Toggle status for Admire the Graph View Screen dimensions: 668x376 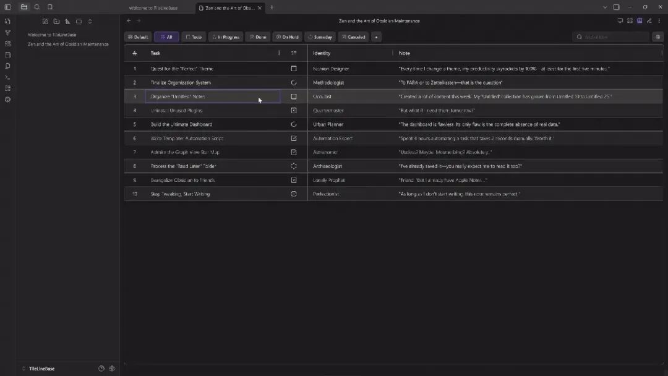tap(294, 152)
